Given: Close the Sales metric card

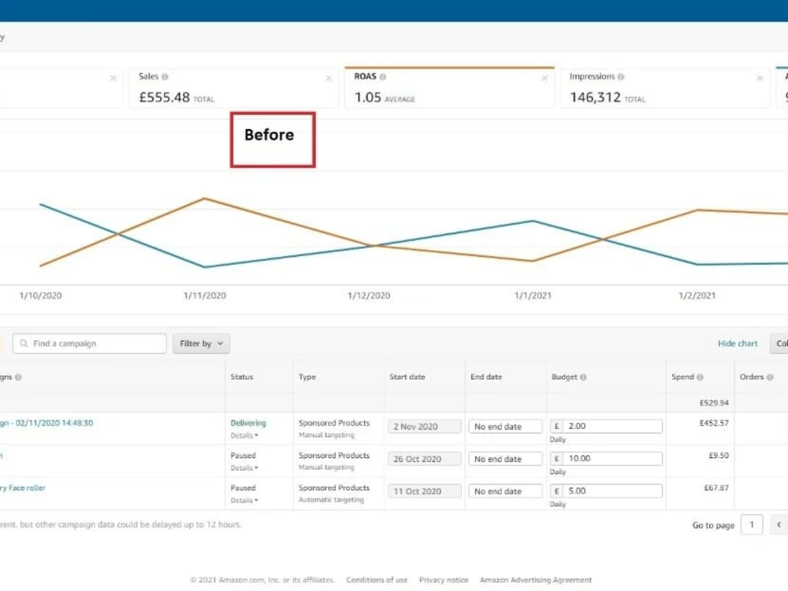Looking at the screenshot, I should [329, 78].
